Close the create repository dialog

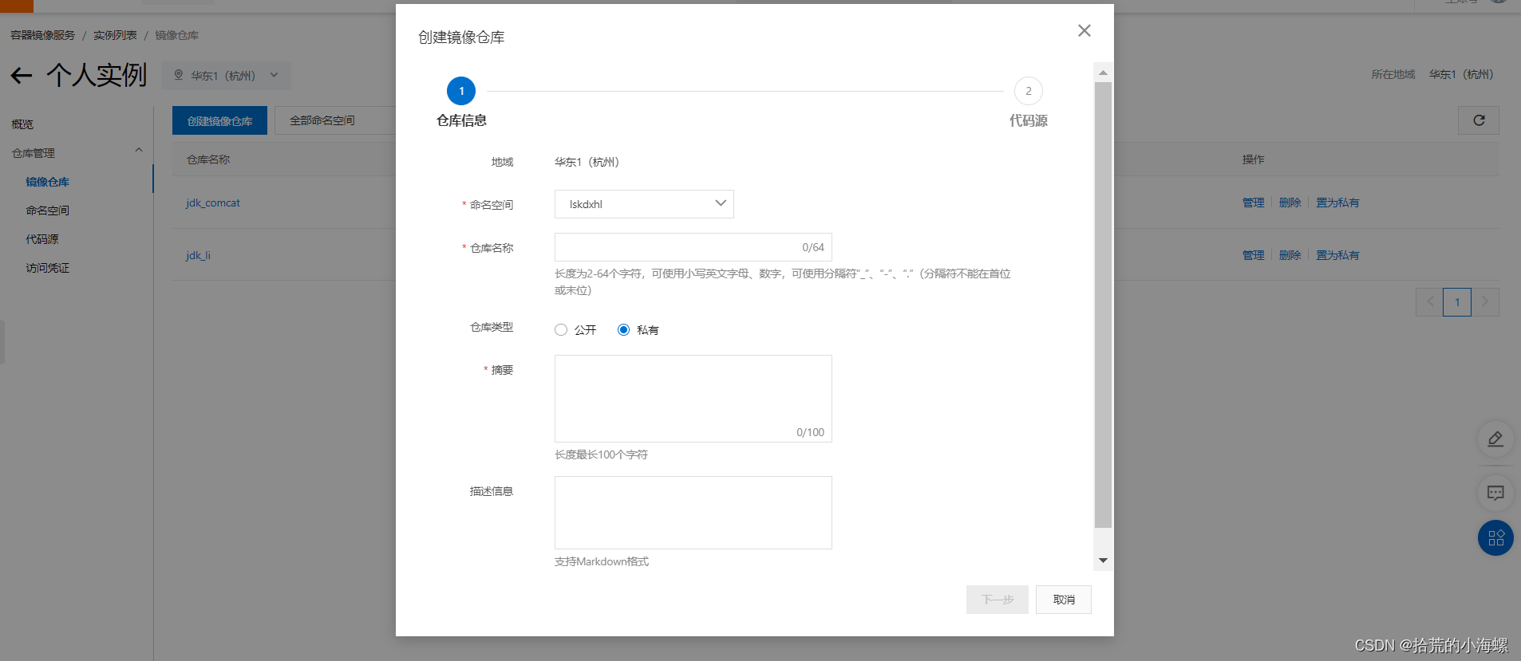tap(1084, 31)
